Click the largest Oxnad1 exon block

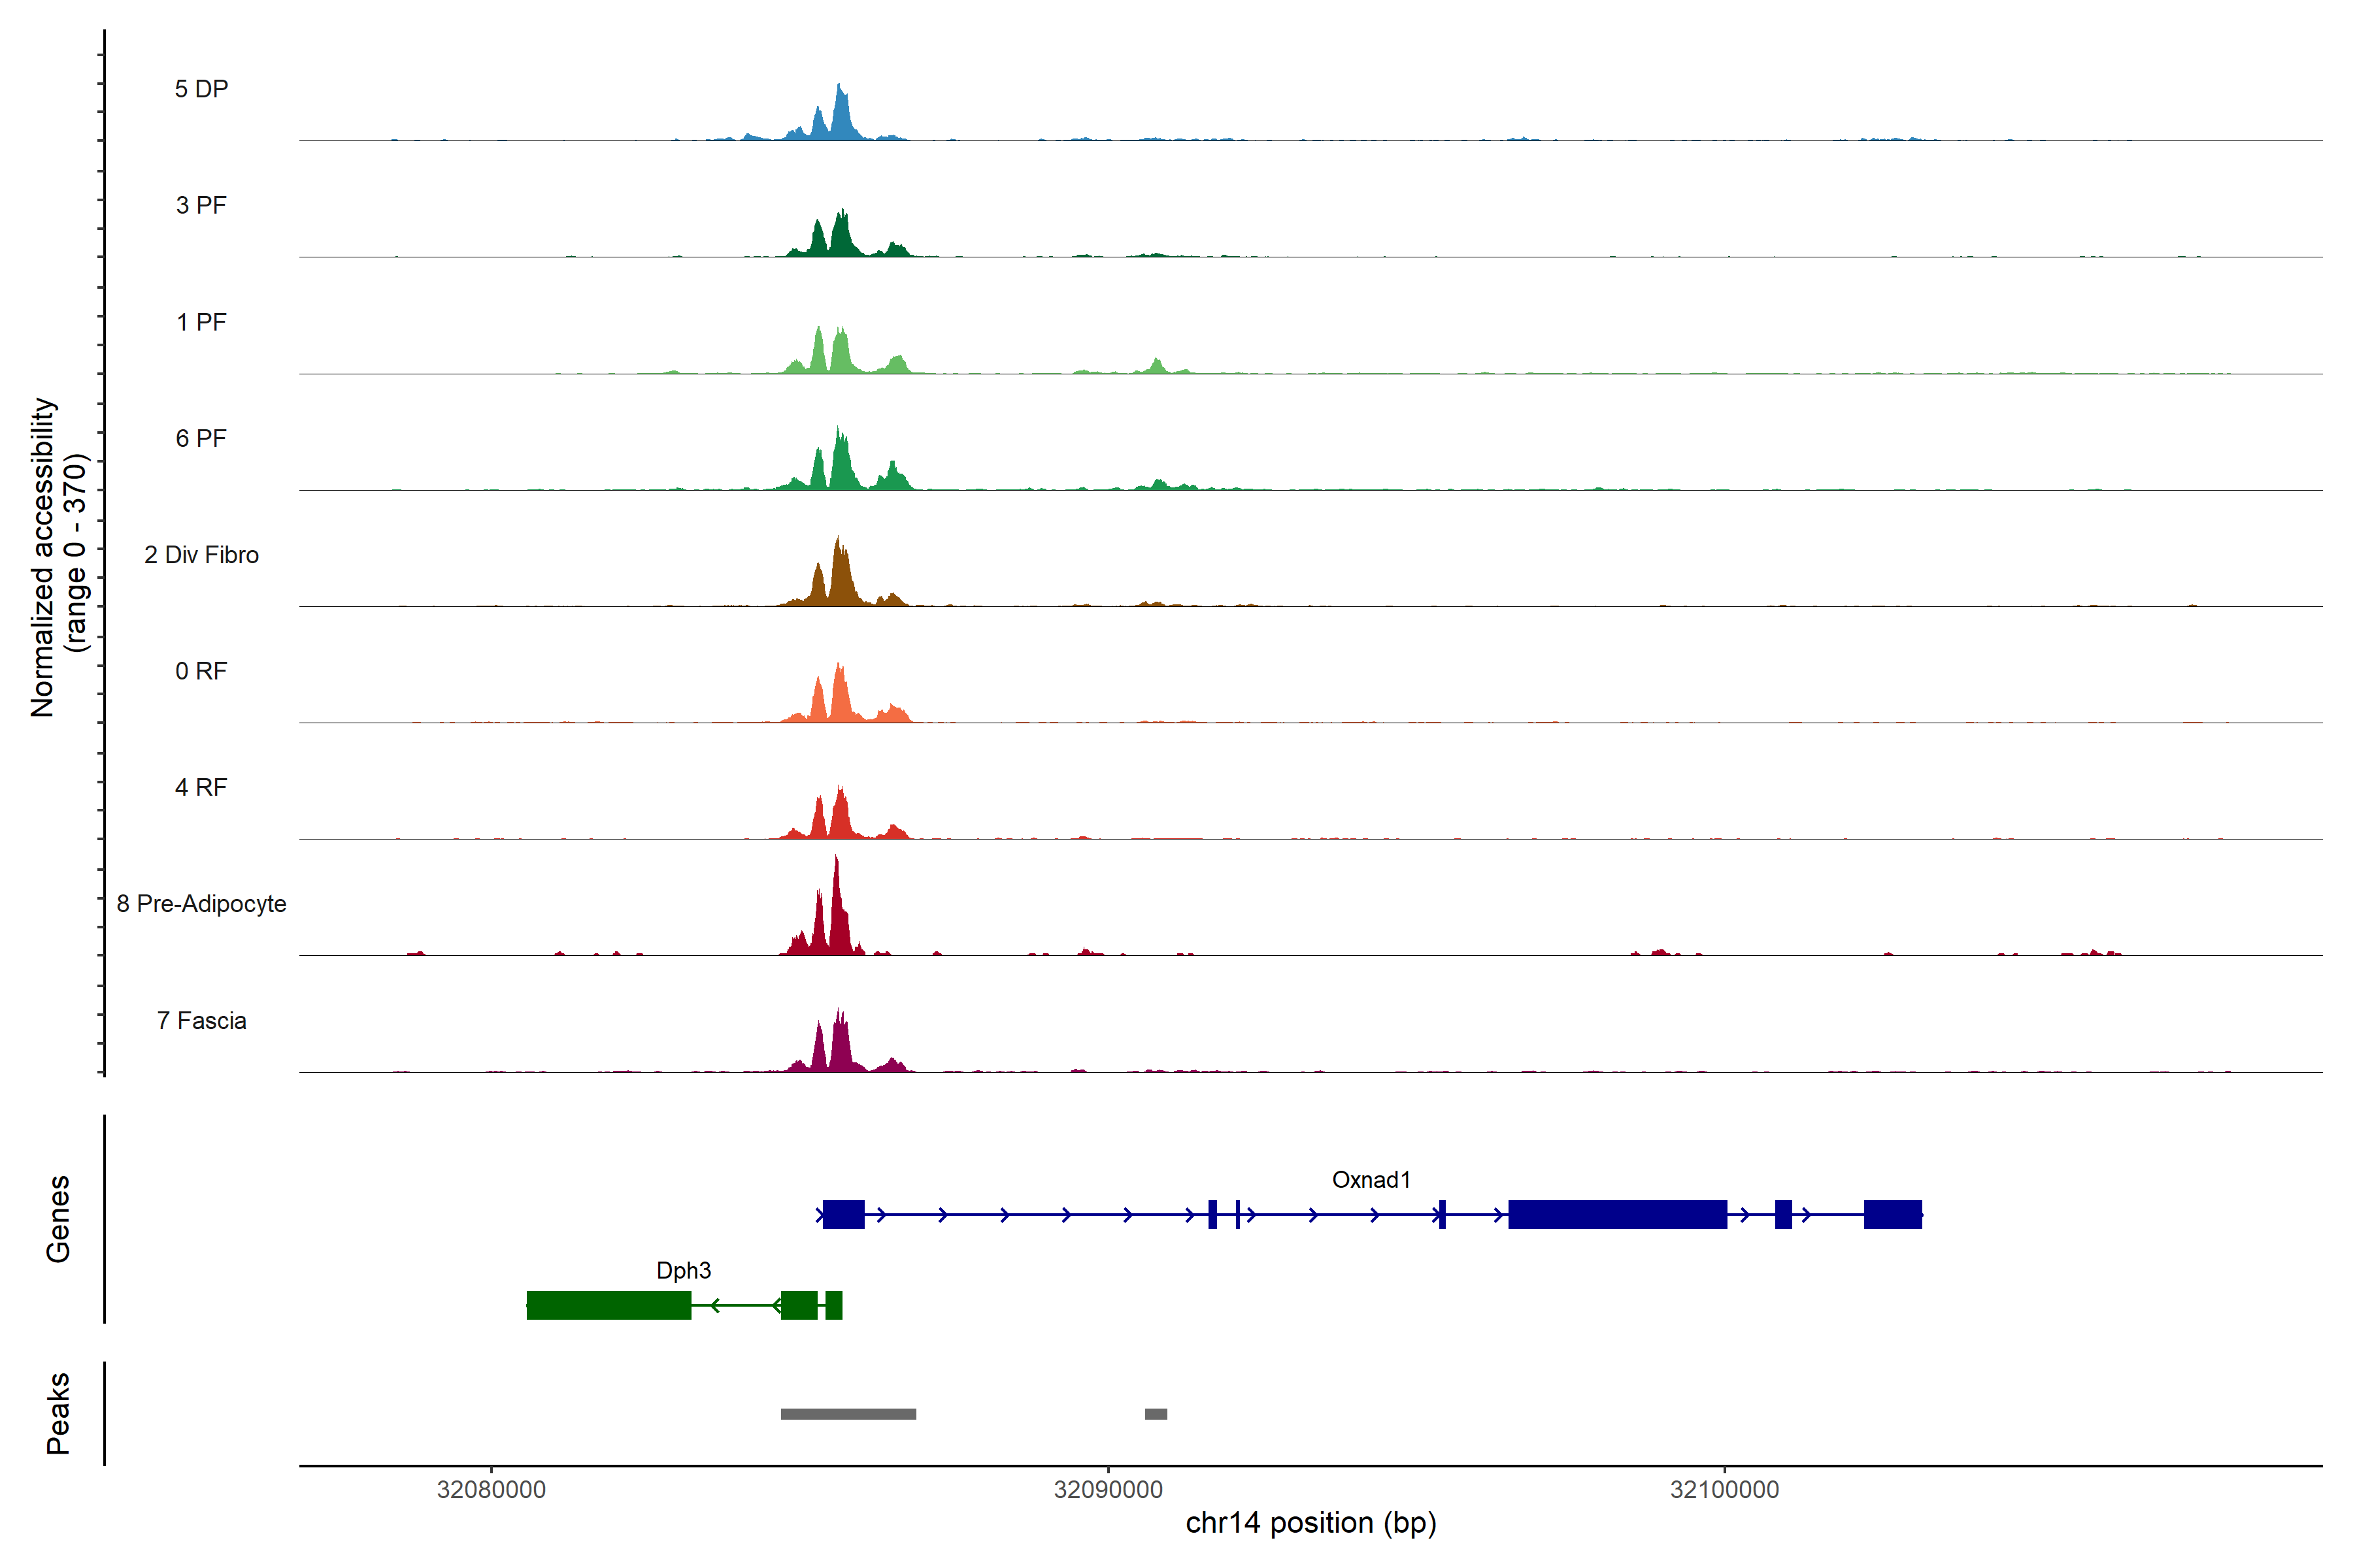tap(1616, 1214)
